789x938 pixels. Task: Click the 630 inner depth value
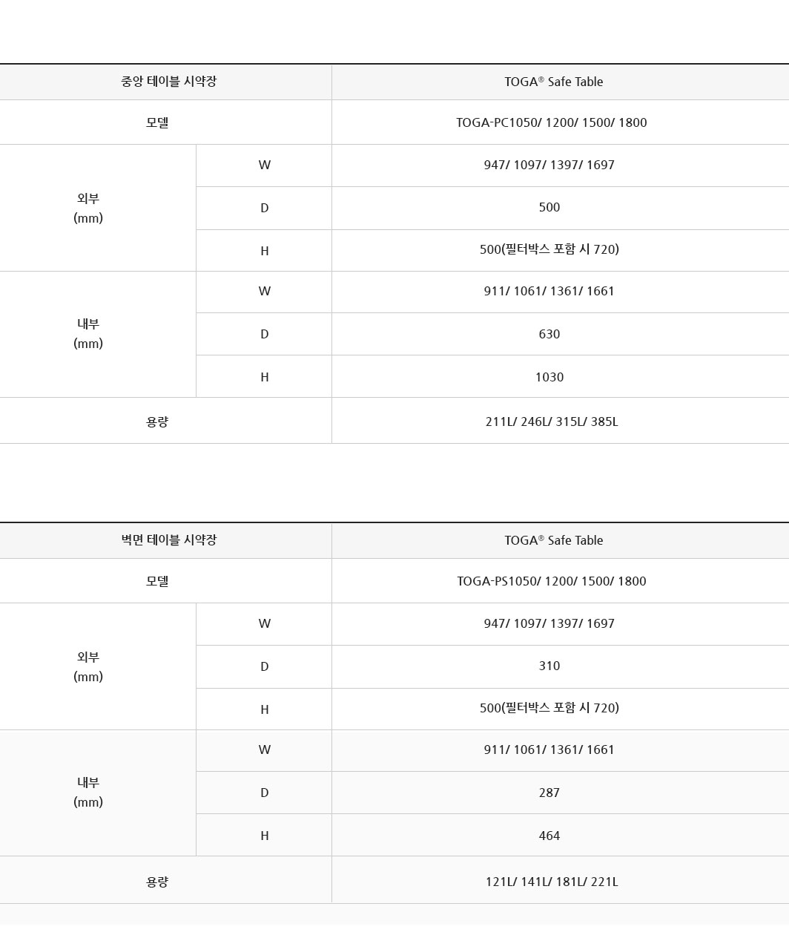click(549, 334)
